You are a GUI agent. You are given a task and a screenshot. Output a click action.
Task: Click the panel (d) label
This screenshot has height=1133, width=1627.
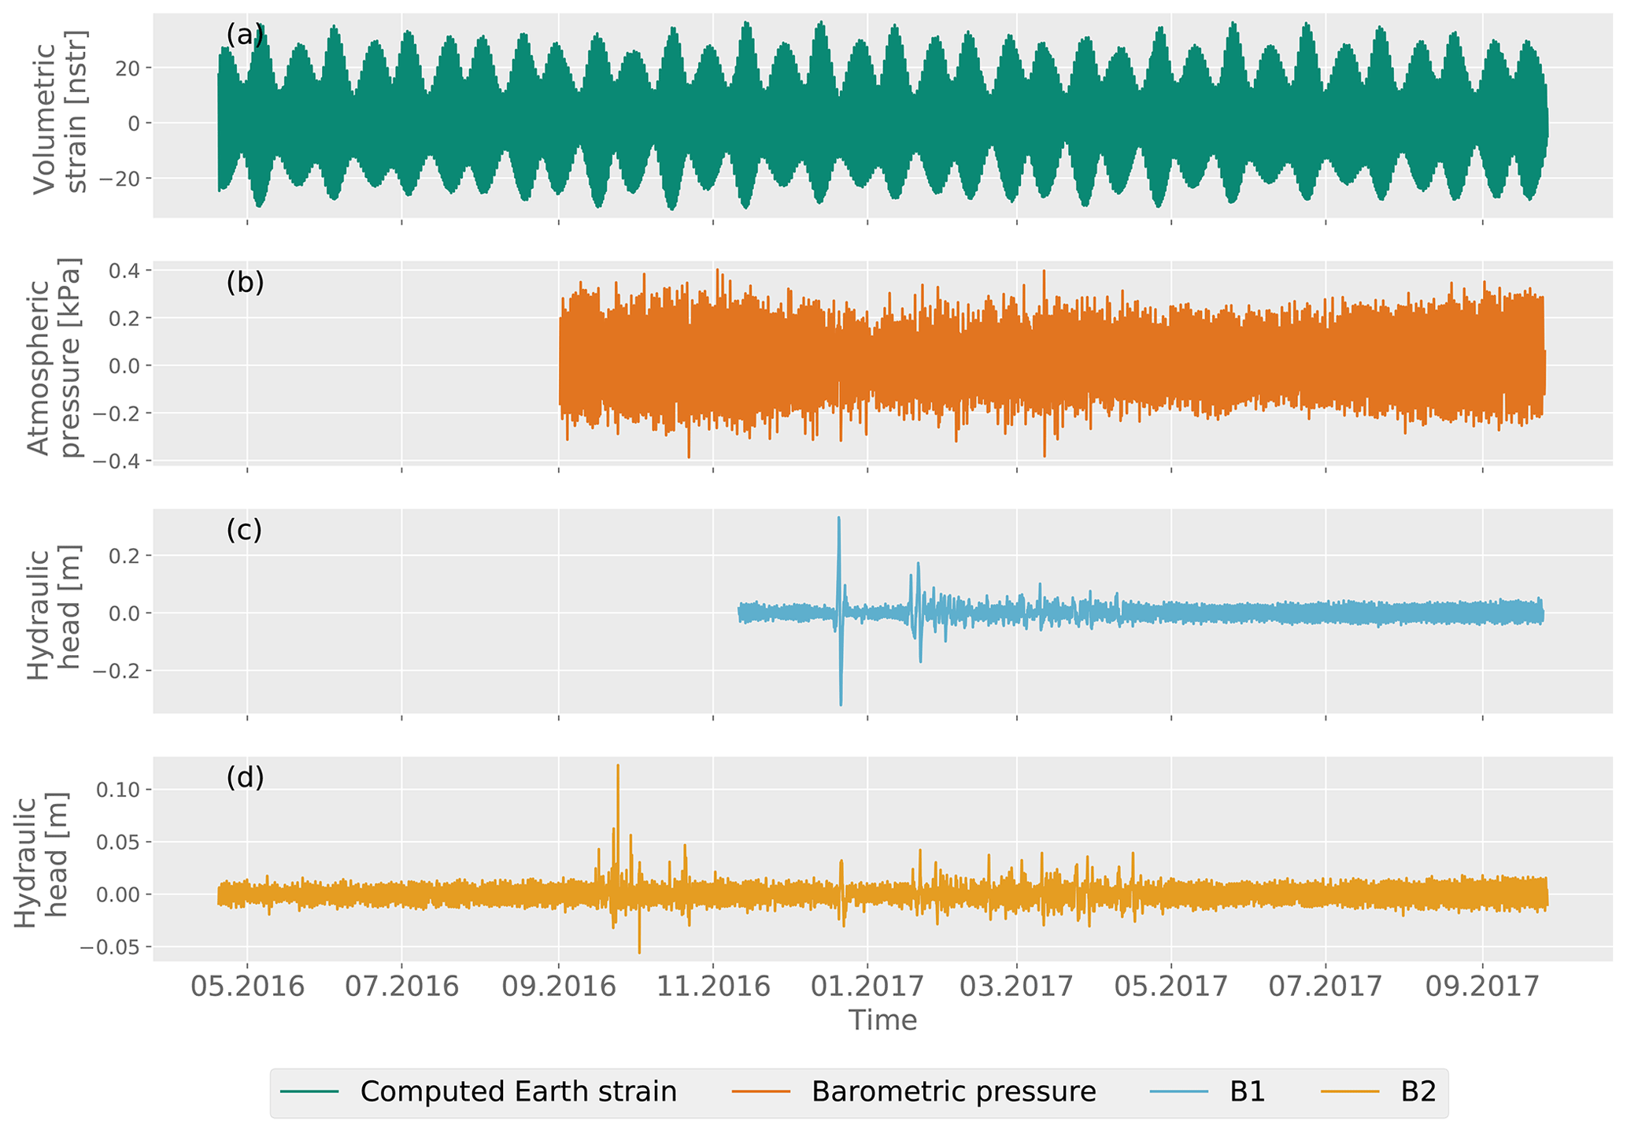(x=245, y=778)
